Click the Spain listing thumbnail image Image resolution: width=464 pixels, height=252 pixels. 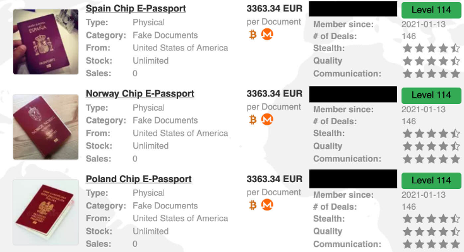(x=42, y=42)
